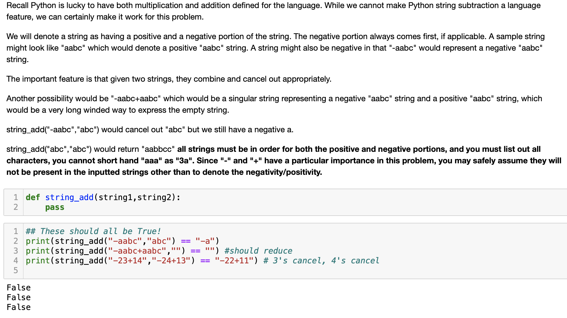Click the 'The important feature' sentence
This screenshot has width=567, height=318.
(x=169, y=79)
